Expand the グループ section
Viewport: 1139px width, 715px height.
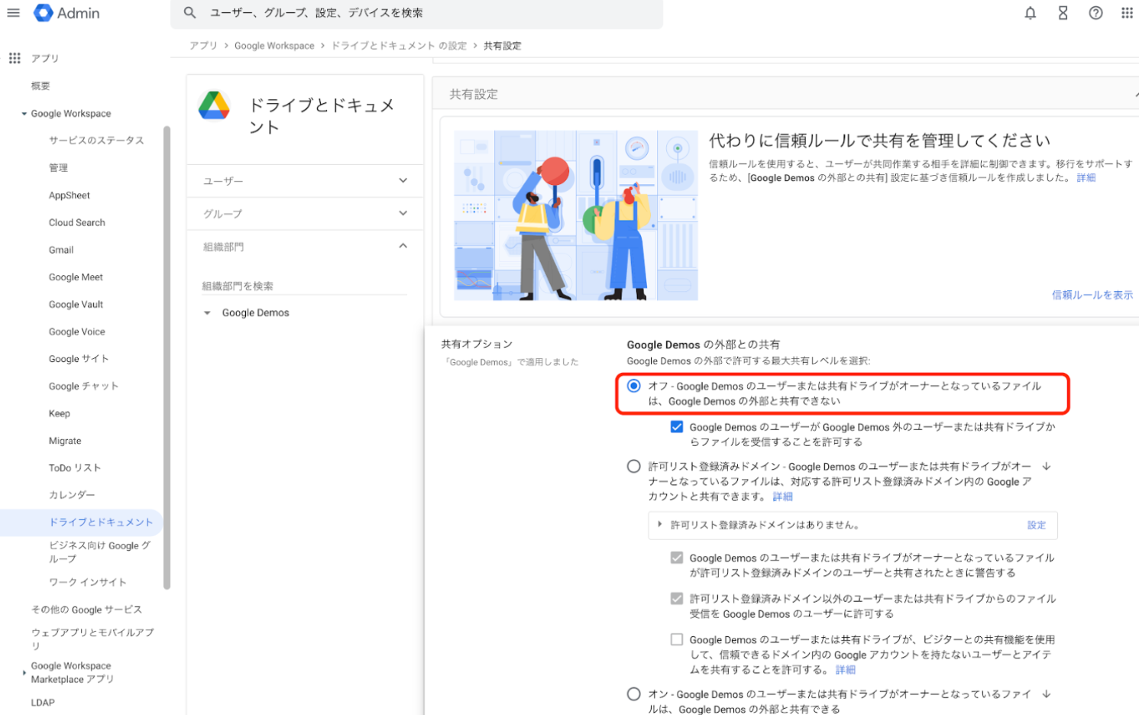403,214
